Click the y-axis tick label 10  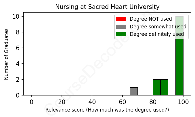16,17
